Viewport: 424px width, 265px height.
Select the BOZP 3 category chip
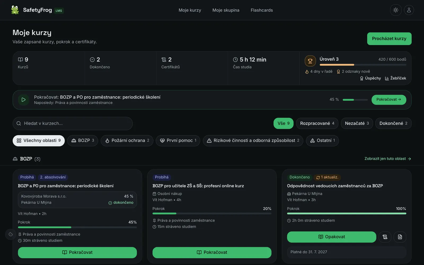pyautogui.click(x=83, y=141)
